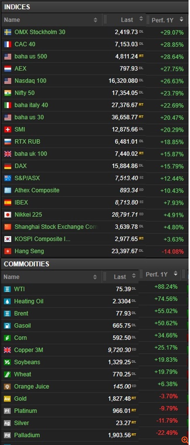Sort indices by Last price column arrows
Image resolution: width=190 pixels, height=445 pixels.
pyautogui.click(x=141, y=19)
